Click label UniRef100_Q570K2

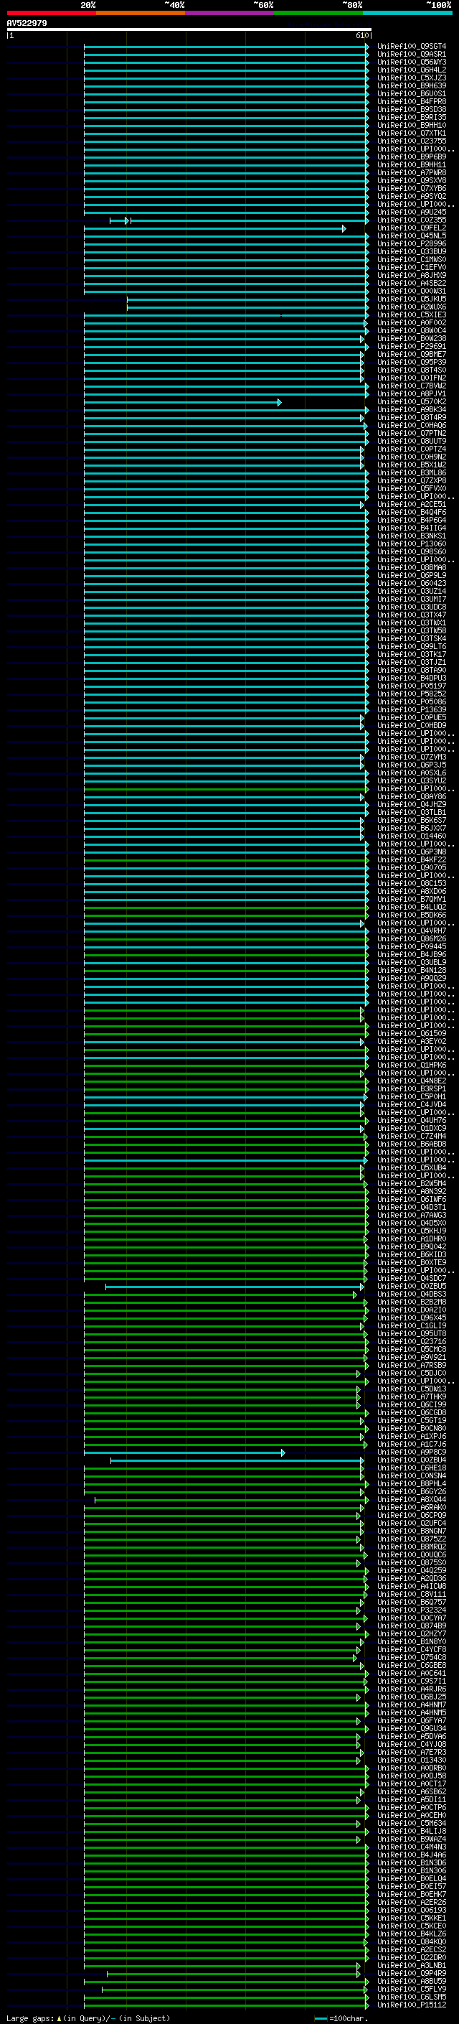(412, 401)
